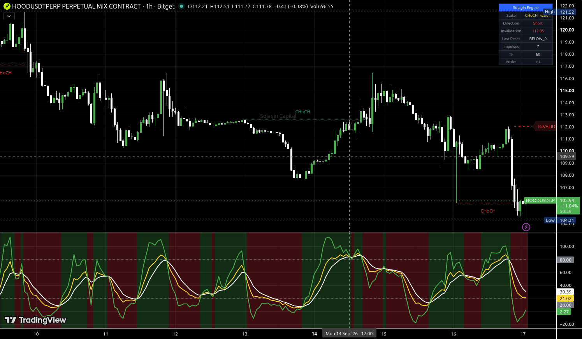Click the 1h timeframe in the legend

tap(149, 6)
